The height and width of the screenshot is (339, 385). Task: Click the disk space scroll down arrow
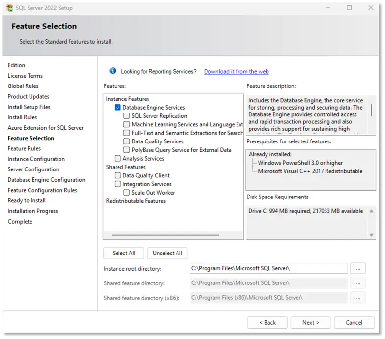pos(372,235)
